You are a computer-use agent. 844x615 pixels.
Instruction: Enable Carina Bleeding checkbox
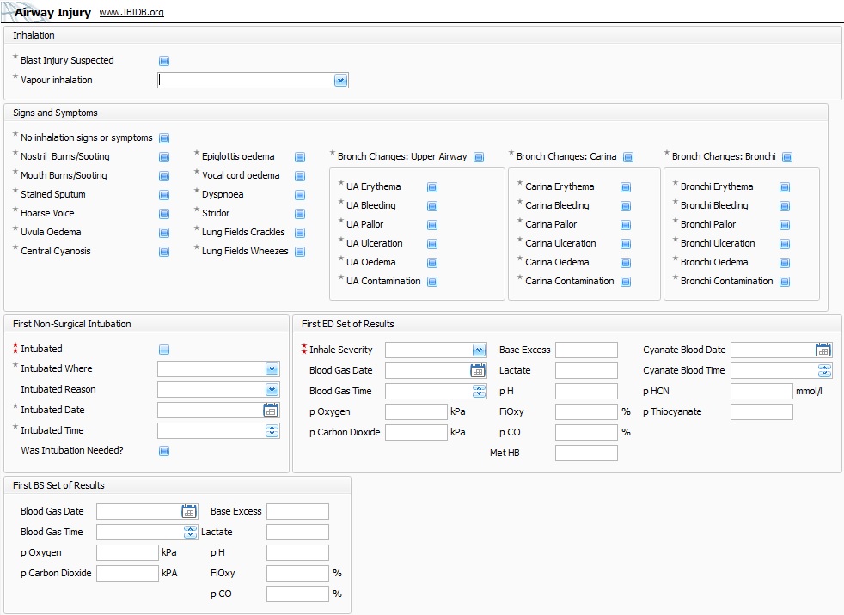click(x=626, y=206)
